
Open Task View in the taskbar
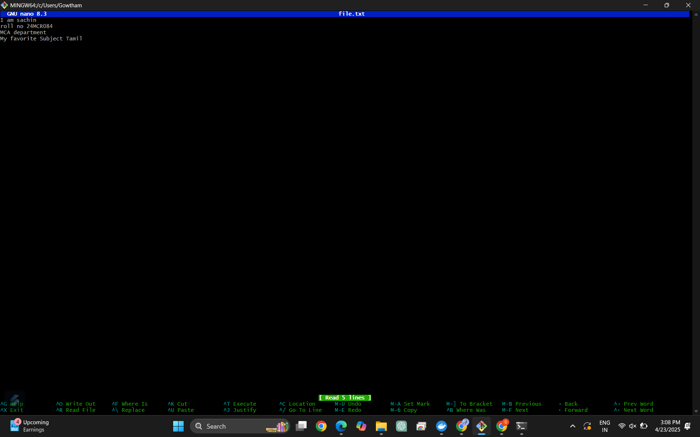(301, 426)
